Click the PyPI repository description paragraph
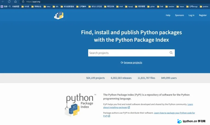The image size is (210, 125). click(146, 97)
